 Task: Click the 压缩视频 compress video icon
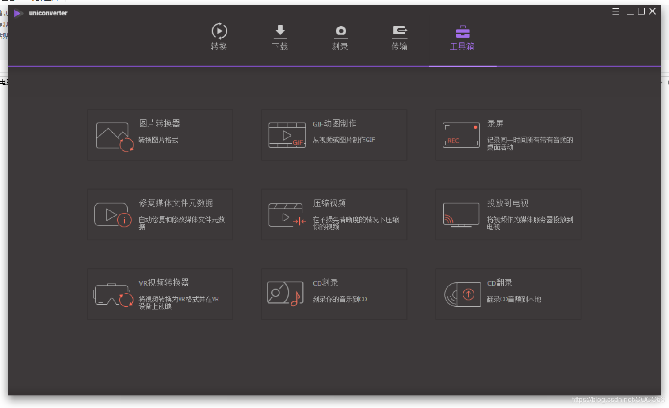click(x=287, y=215)
